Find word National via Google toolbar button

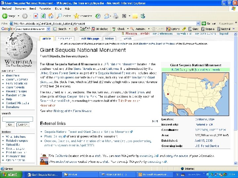coord(223,29)
